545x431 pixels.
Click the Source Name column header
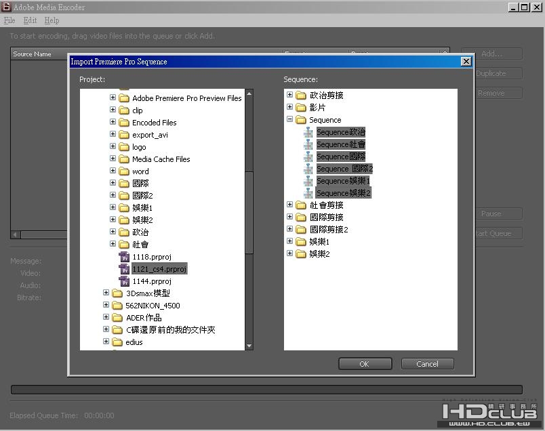tap(33, 54)
